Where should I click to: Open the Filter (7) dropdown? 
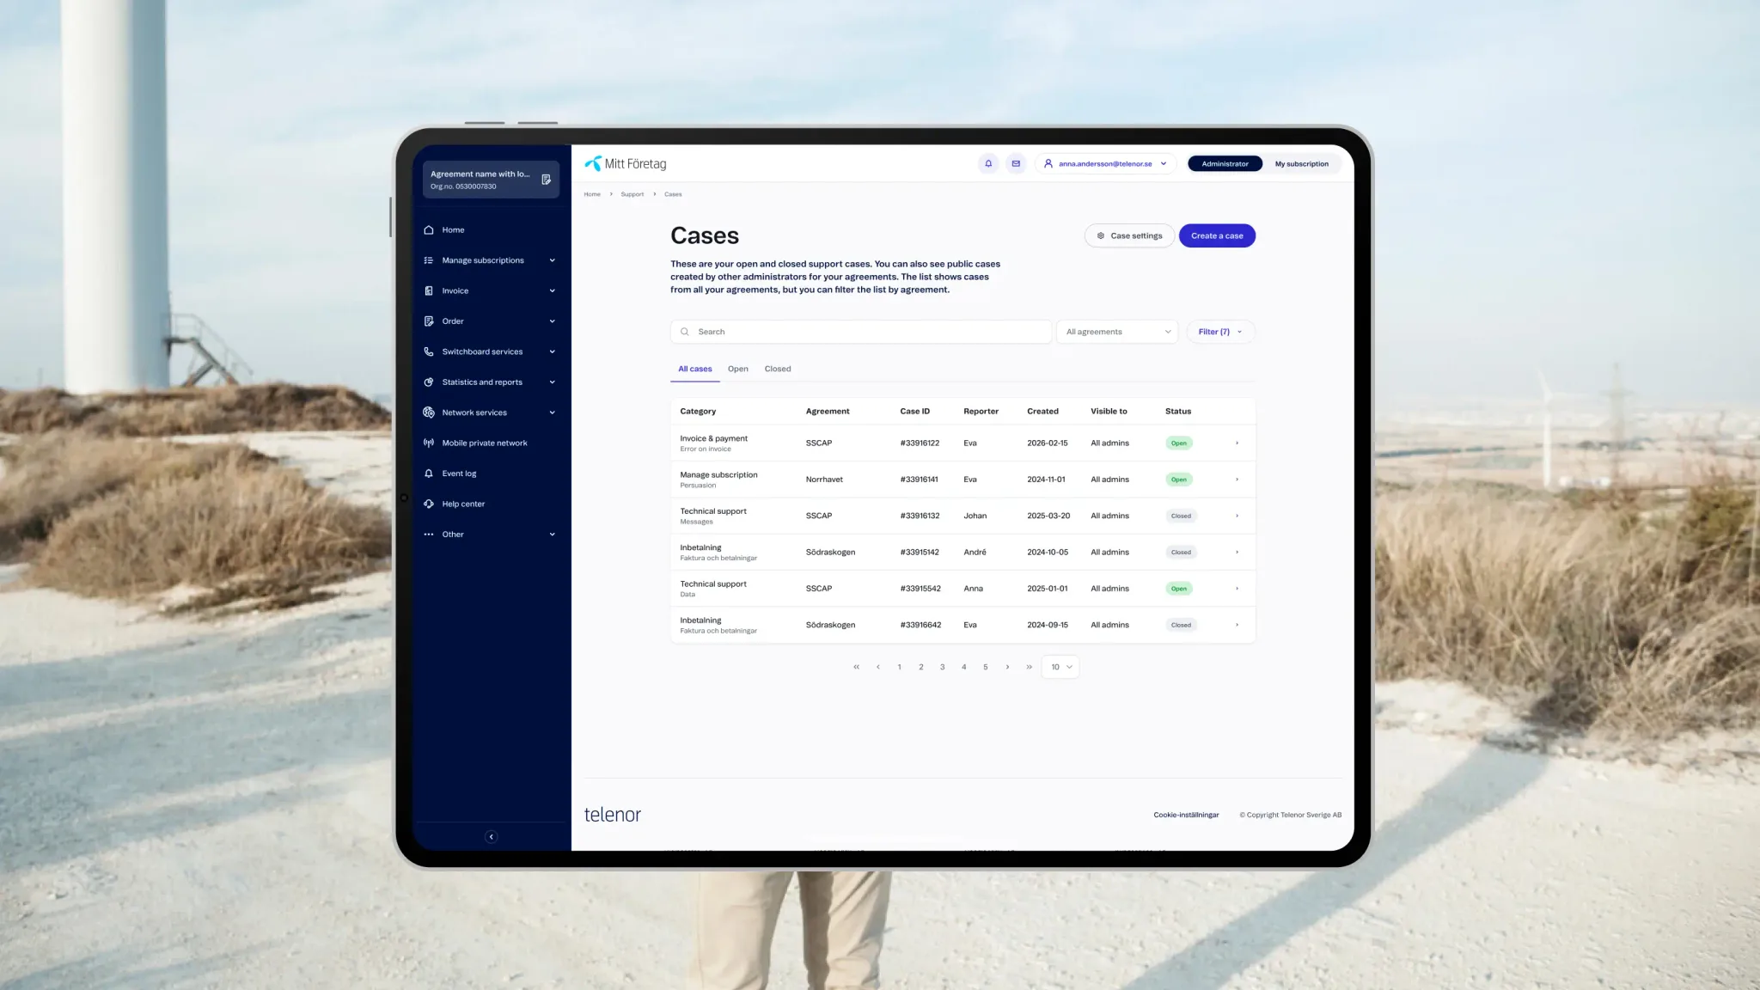1220,332
